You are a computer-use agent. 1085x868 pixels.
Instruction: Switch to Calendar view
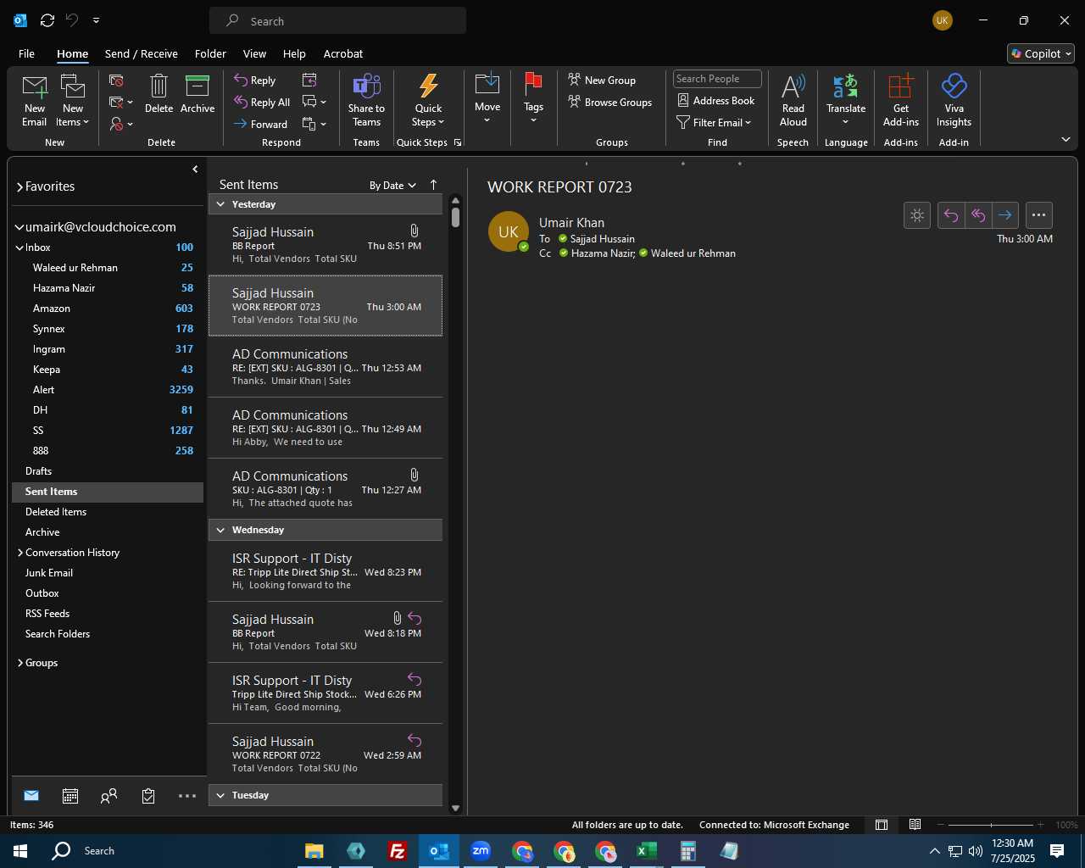click(70, 796)
